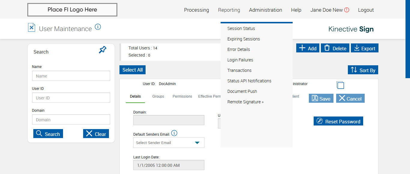This screenshot has height=174, width=410.
Task: Expand the Remote Signature submenu
Action: click(x=245, y=102)
